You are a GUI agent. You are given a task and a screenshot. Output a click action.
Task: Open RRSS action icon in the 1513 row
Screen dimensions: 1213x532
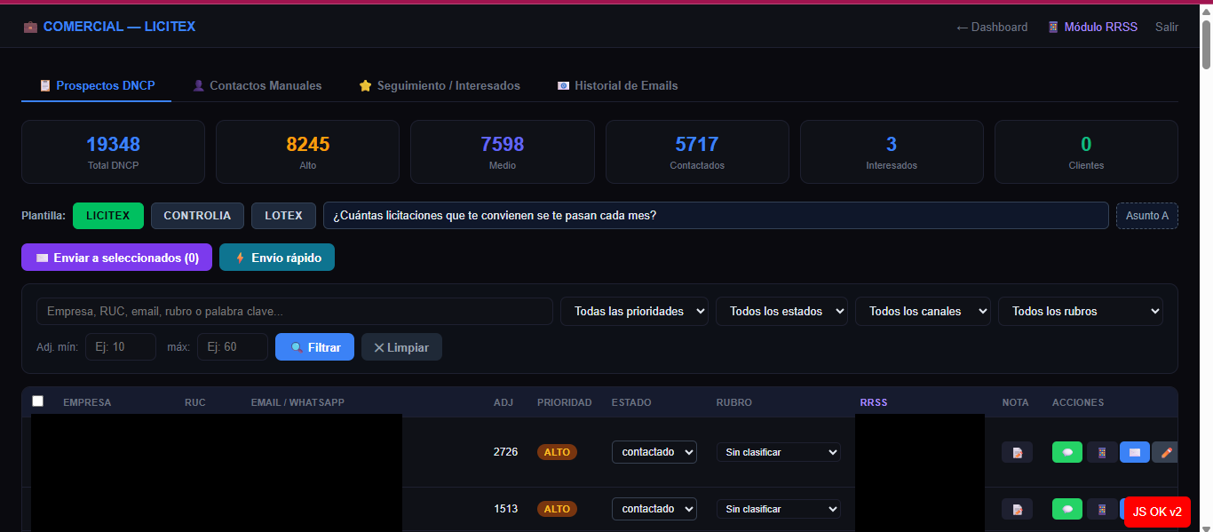tap(1102, 509)
